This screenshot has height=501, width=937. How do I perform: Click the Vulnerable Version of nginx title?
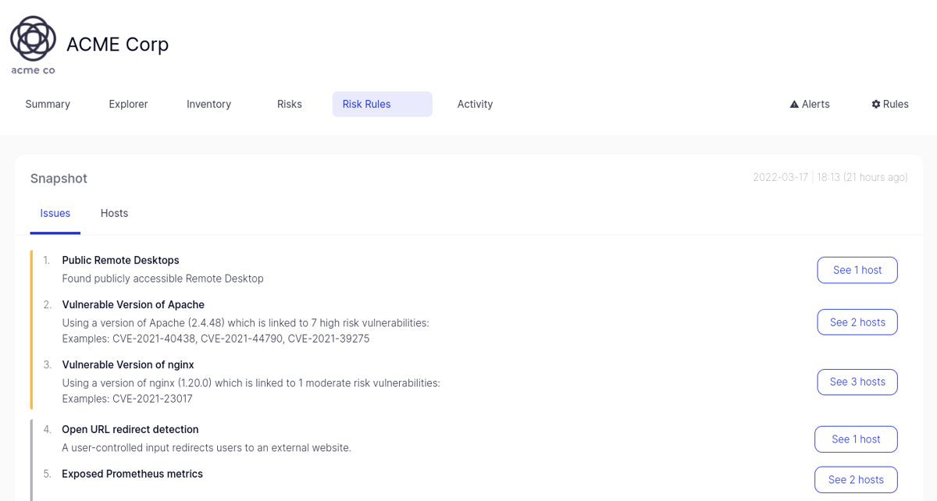[128, 364]
